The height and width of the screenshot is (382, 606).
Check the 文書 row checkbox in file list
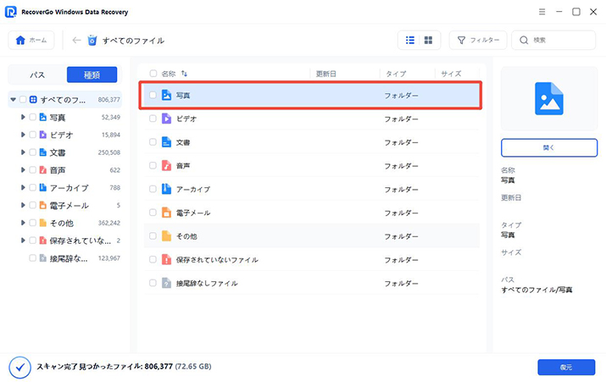[x=153, y=142]
